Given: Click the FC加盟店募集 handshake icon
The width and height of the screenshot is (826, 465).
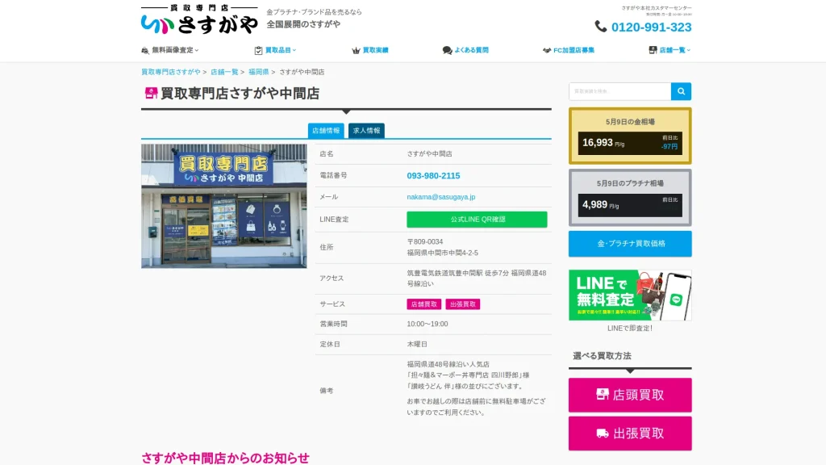Looking at the screenshot, I should click(x=547, y=50).
